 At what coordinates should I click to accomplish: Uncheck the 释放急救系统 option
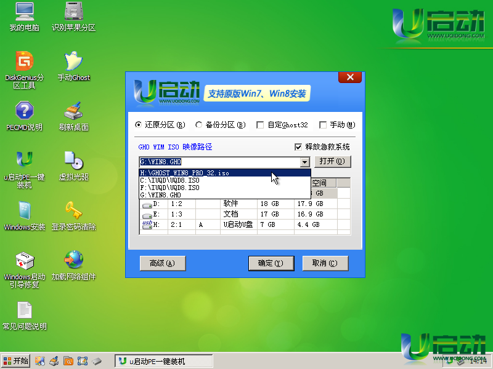pos(298,147)
